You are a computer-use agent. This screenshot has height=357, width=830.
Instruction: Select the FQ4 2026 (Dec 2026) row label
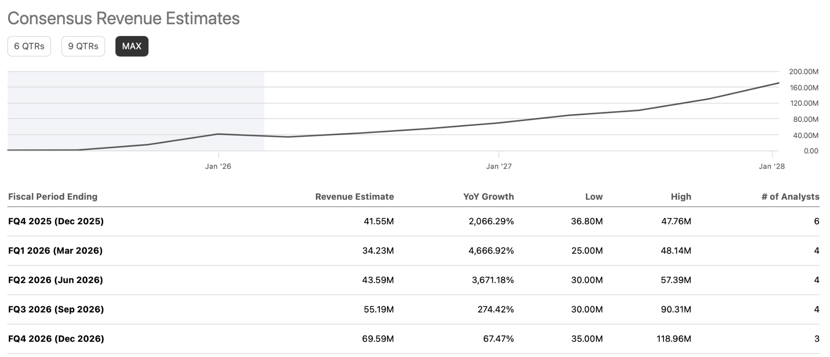56,339
